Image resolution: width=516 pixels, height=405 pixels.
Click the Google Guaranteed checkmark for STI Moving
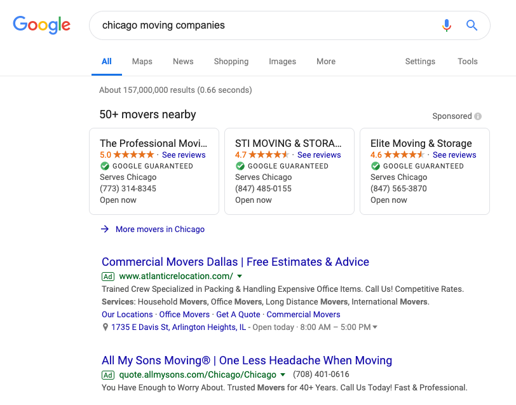[x=241, y=166]
